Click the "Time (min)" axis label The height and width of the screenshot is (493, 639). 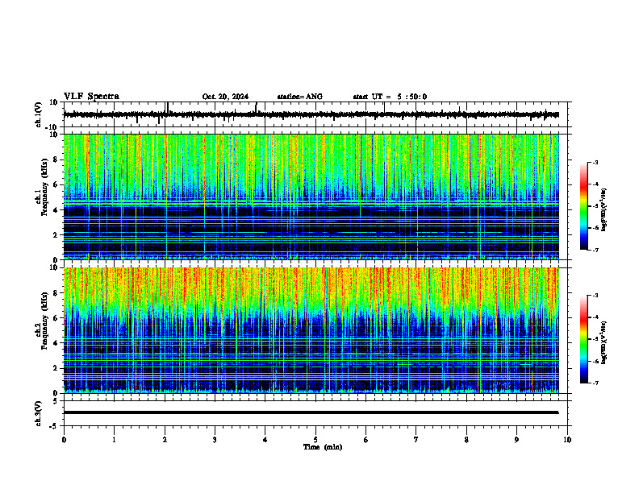click(323, 447)
